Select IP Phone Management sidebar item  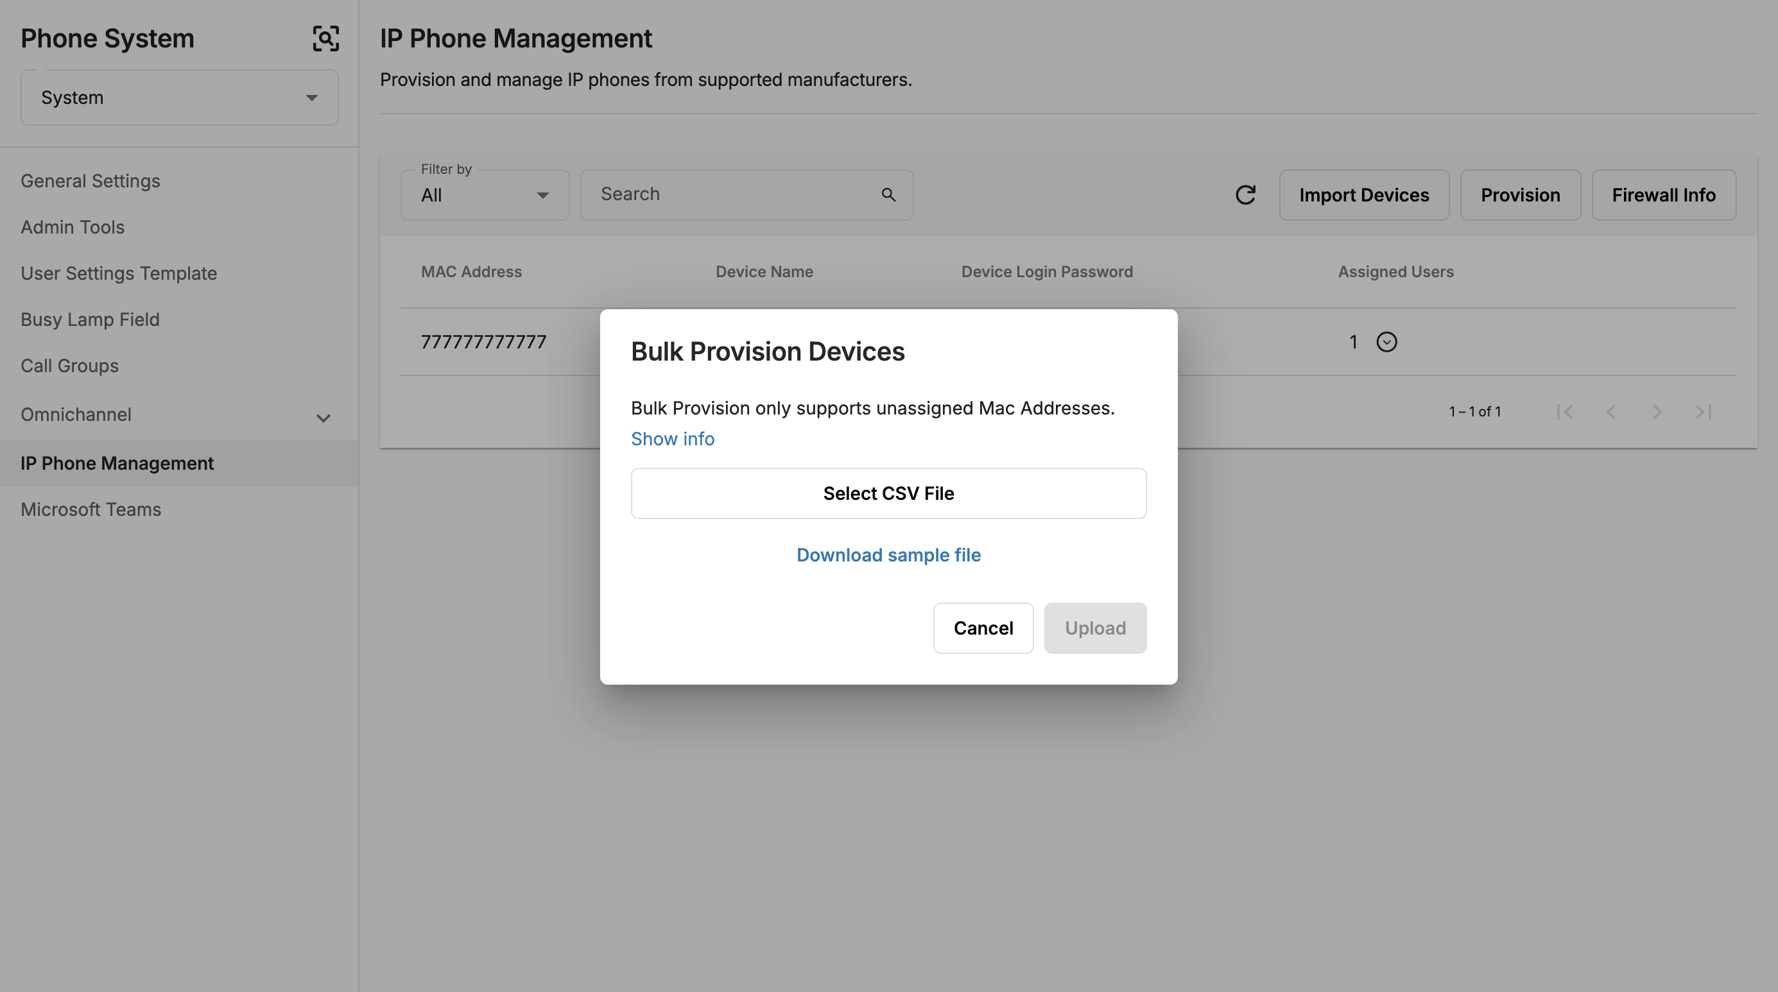179,463
